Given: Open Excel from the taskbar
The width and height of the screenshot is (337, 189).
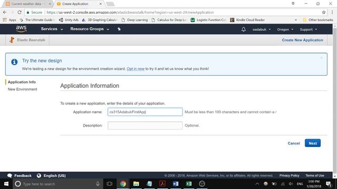Looking at the screenshot, I should click(x=189, y=184).
